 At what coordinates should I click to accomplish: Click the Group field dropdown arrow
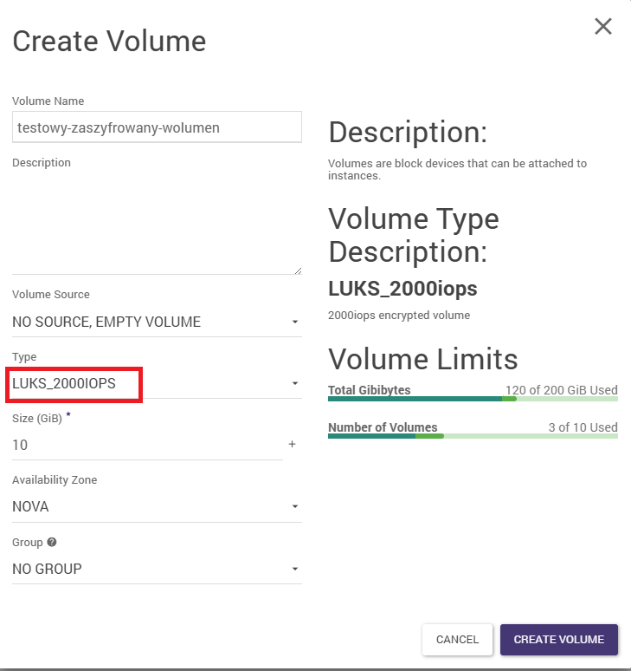pos(295,570)
